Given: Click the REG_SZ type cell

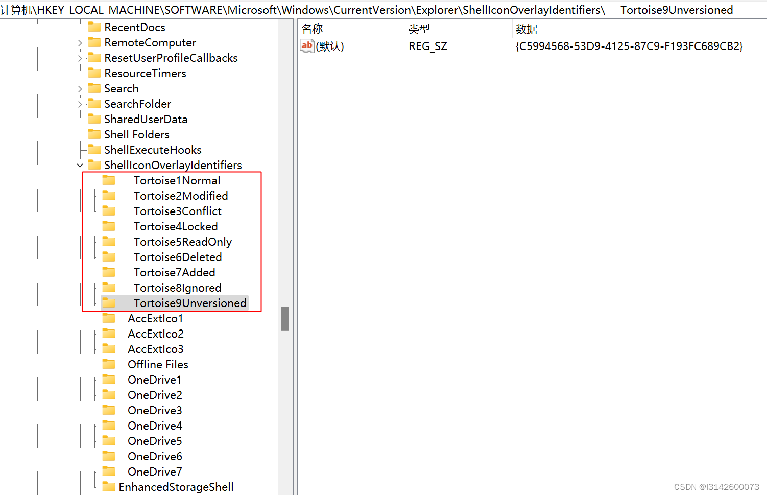Looking at the screenshot, I should (428, 46).
